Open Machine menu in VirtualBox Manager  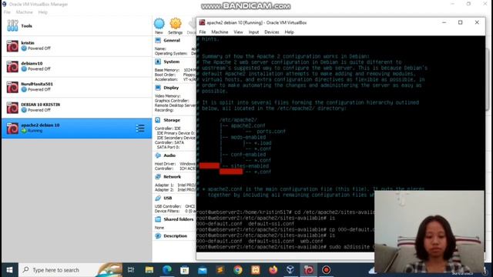tap(24, 12)
